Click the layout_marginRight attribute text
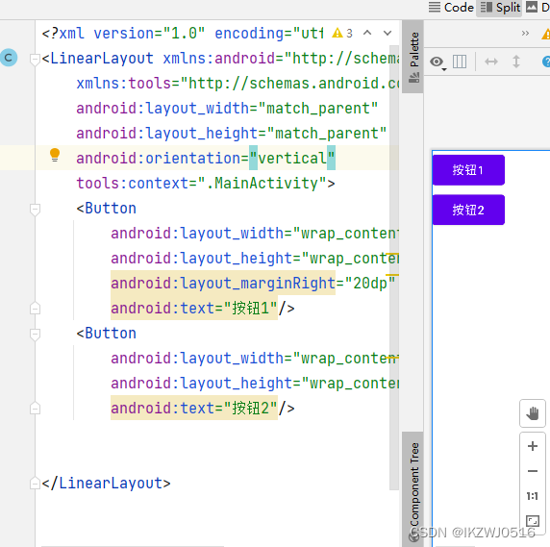 coord(223,283)
